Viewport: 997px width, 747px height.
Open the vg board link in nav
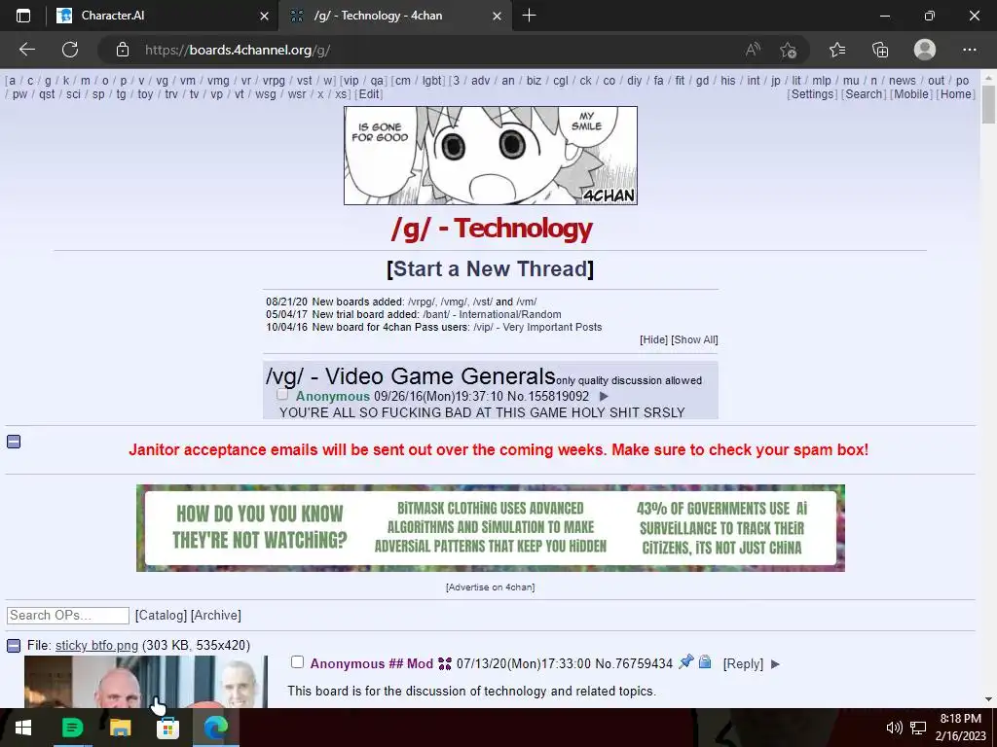[x=163, y=81]
